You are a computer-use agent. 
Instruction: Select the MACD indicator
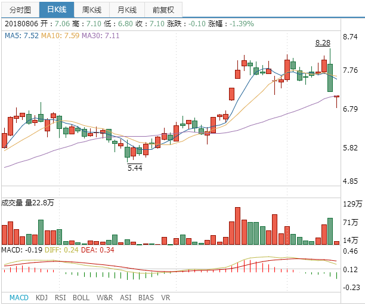click(19, 298)
